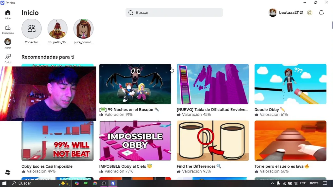The image size is (333, 187).
Task: Open Copilot from the taskbar
Action: pos(77,183)
